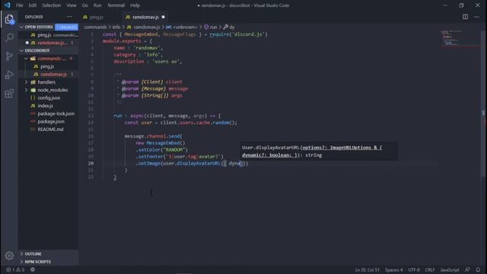Click line number 20 in gutter
The height and width of the screenshot is (274, 487).
91,164
